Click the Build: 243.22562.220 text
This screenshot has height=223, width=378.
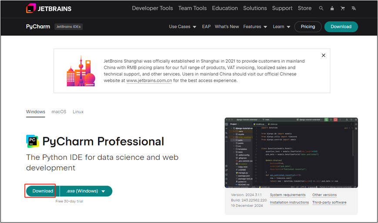(x=249, y=200)
